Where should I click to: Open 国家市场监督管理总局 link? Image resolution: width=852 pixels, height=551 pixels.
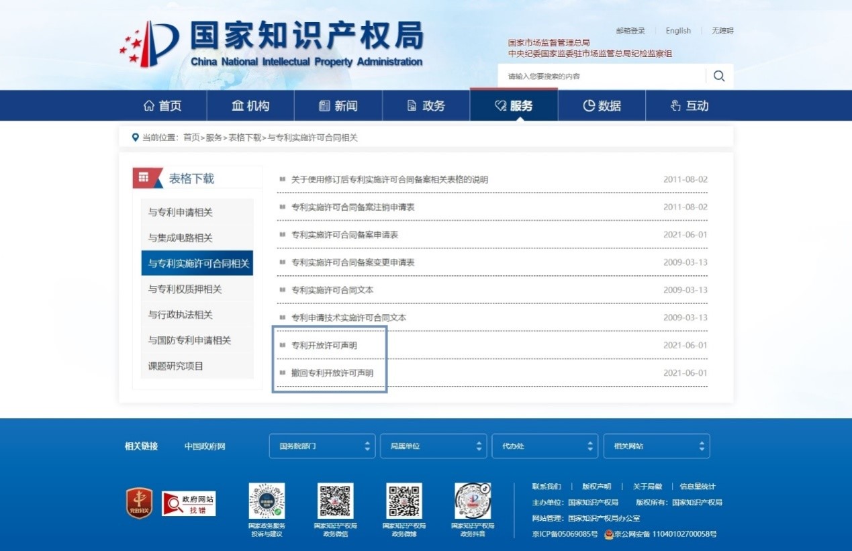coord(549,43)
